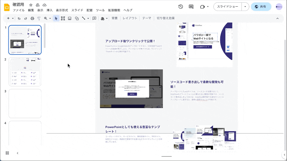Collapse the filmstrip panel with the left chevron
287x161 pixels.
click(x=18, y=153)
